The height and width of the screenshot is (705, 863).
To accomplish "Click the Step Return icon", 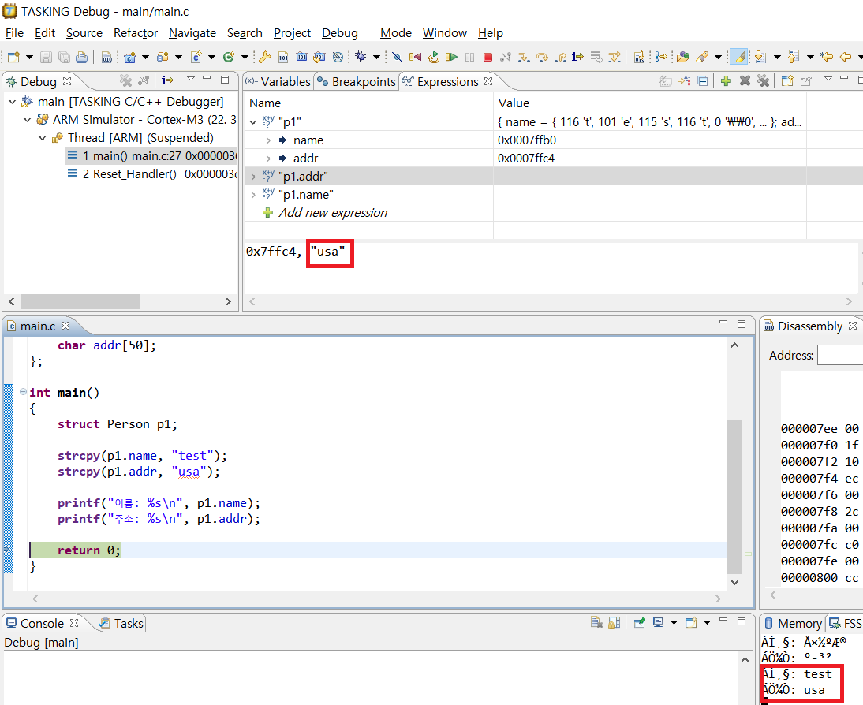I will [x=560, y=57].
